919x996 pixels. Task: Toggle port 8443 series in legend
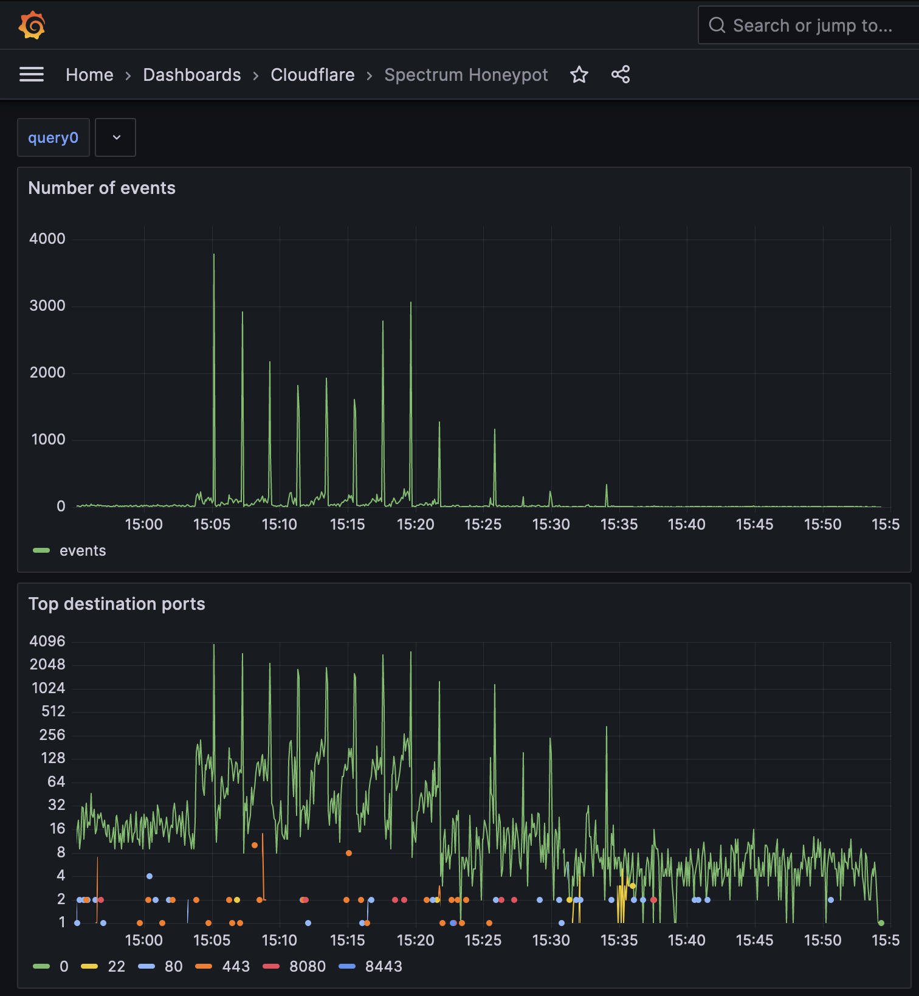(384, 967)
